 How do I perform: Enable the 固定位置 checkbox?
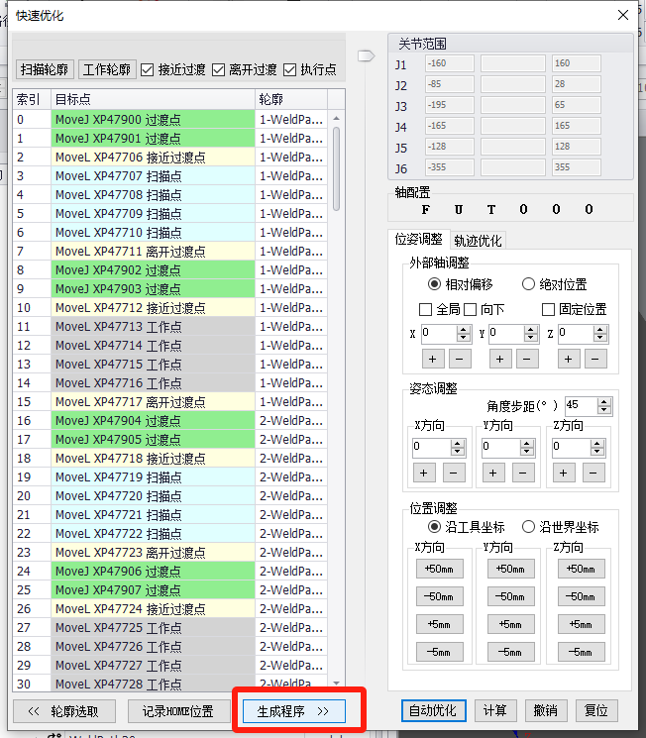548,309
